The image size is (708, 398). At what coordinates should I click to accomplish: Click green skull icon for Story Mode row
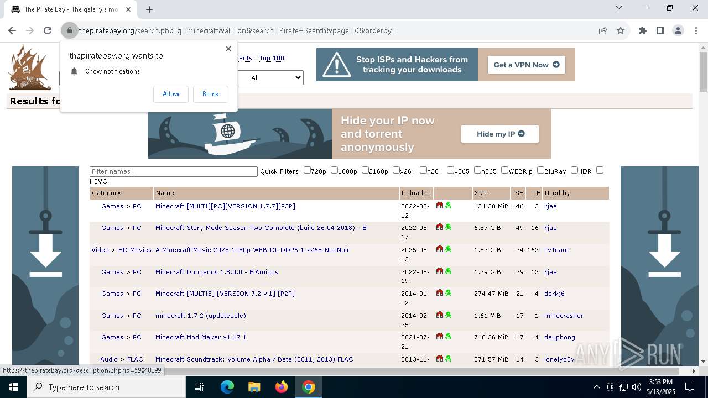pos(448,227)
